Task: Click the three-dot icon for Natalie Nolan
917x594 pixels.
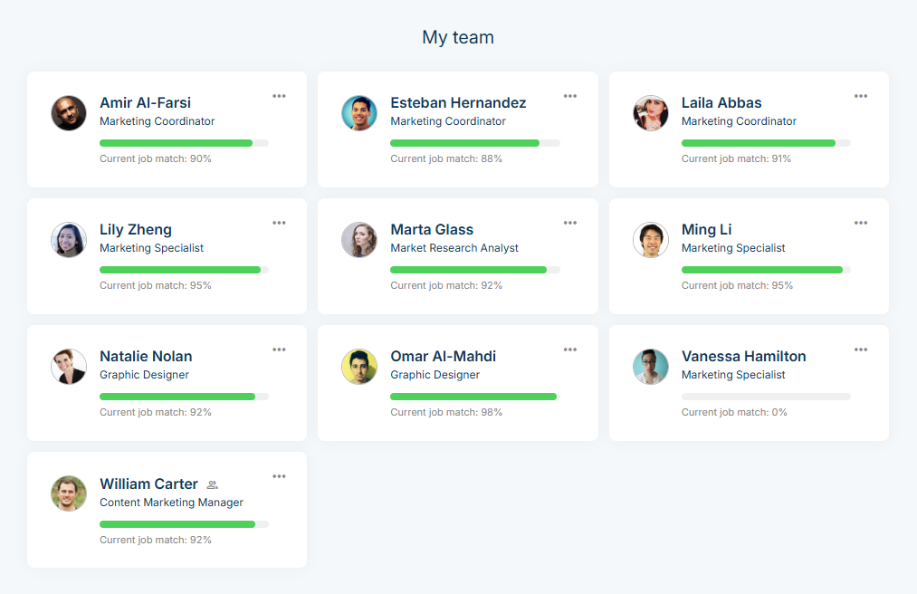Action: point(279,350)
